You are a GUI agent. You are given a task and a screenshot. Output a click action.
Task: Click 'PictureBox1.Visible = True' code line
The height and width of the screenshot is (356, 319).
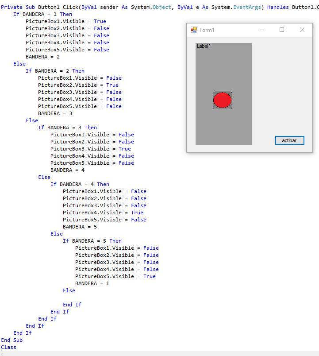pyautogui.click(x=66, y=21)
